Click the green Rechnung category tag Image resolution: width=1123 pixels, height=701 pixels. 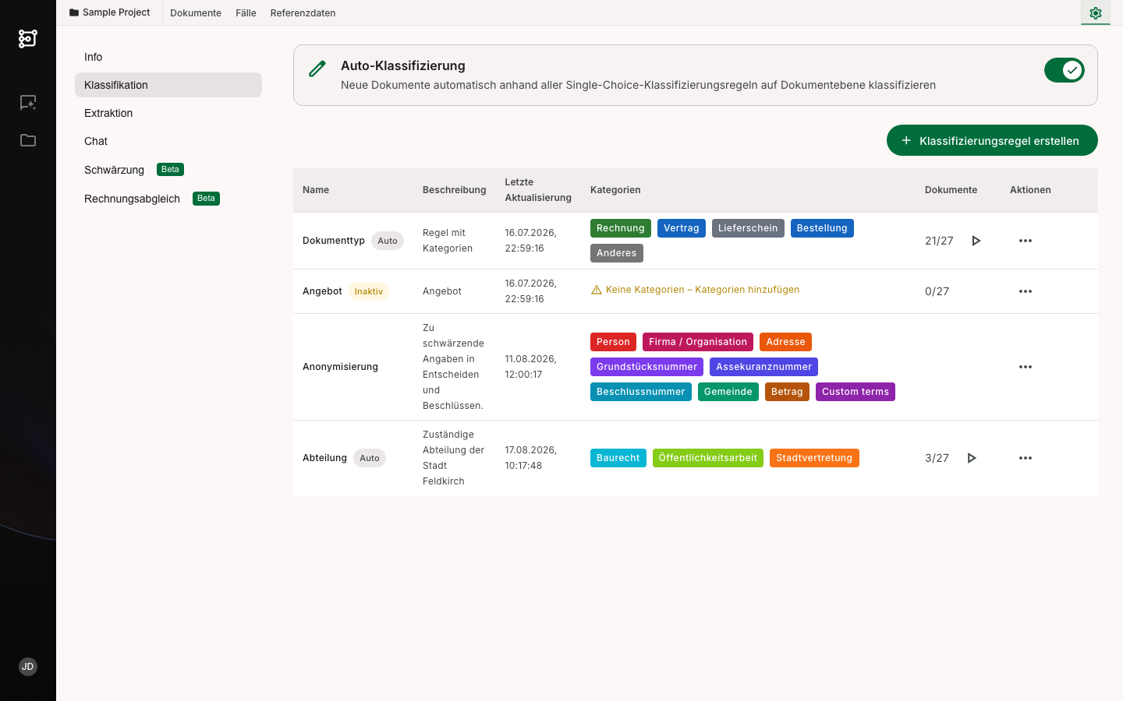(621, 228)
